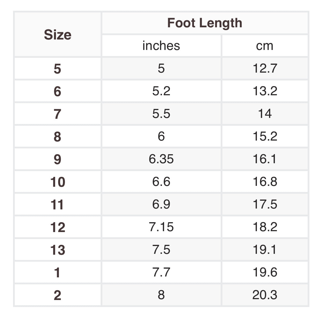Click size 7 in the Size column

click(x=58, y=114)
